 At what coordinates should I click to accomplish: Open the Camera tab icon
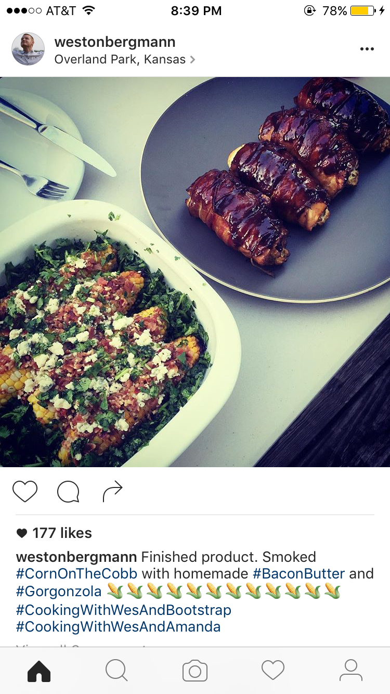(195, 671)
